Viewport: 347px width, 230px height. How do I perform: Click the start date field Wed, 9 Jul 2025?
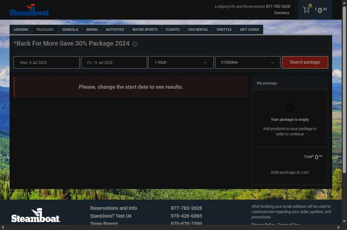(x=46, y=62)
